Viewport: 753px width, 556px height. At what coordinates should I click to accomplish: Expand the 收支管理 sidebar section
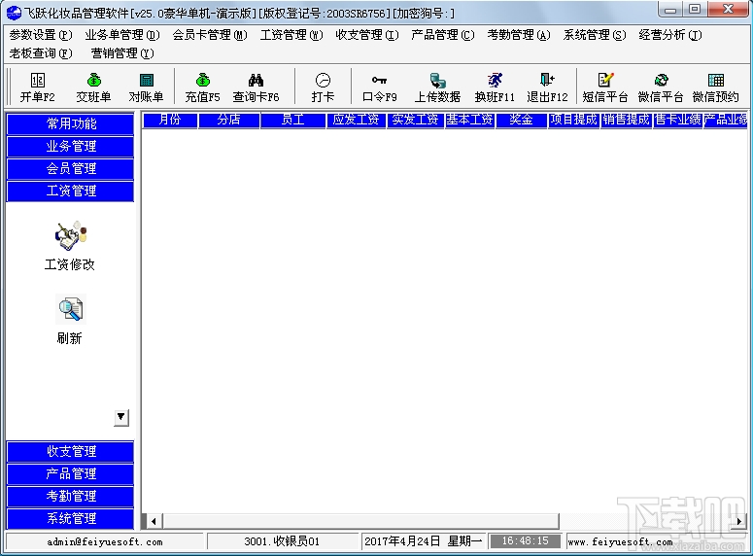pos(70,451)
